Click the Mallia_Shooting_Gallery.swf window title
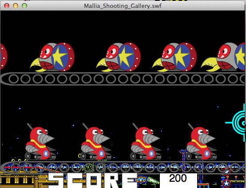 [123, 6]
